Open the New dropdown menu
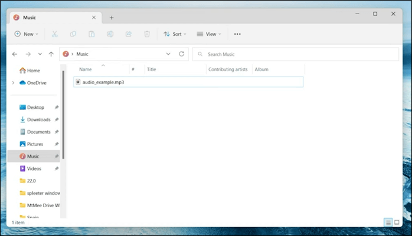 point(26,34)
